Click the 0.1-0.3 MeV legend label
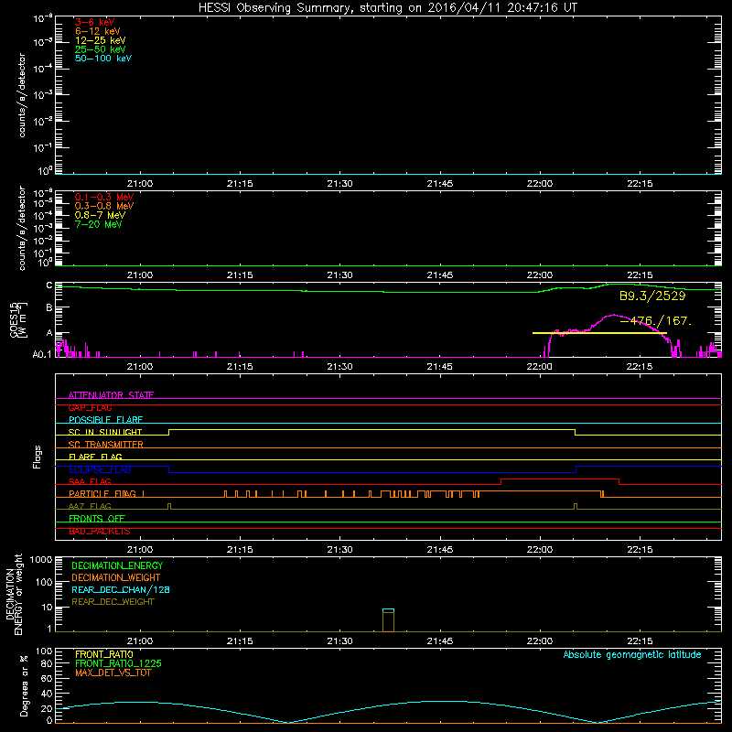Viewport: 732px width, 732px height. pos(104,197)
